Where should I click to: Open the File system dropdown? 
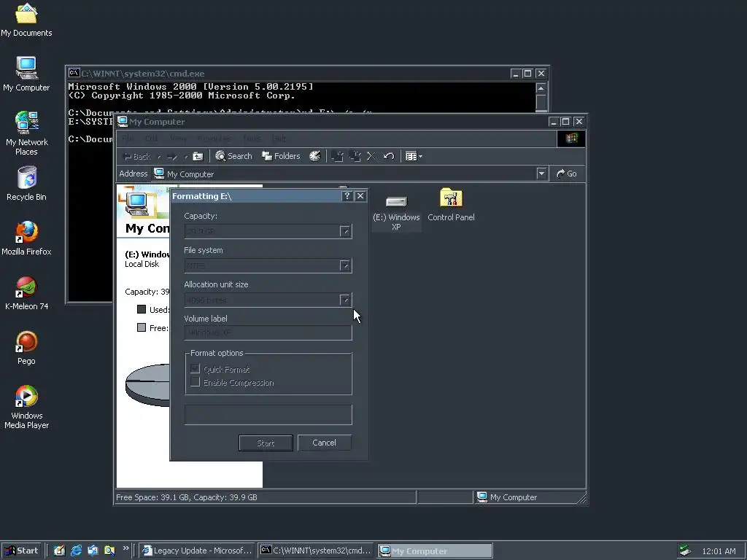tap(345, 265)
